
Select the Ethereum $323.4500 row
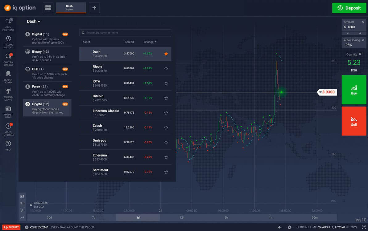125,157
